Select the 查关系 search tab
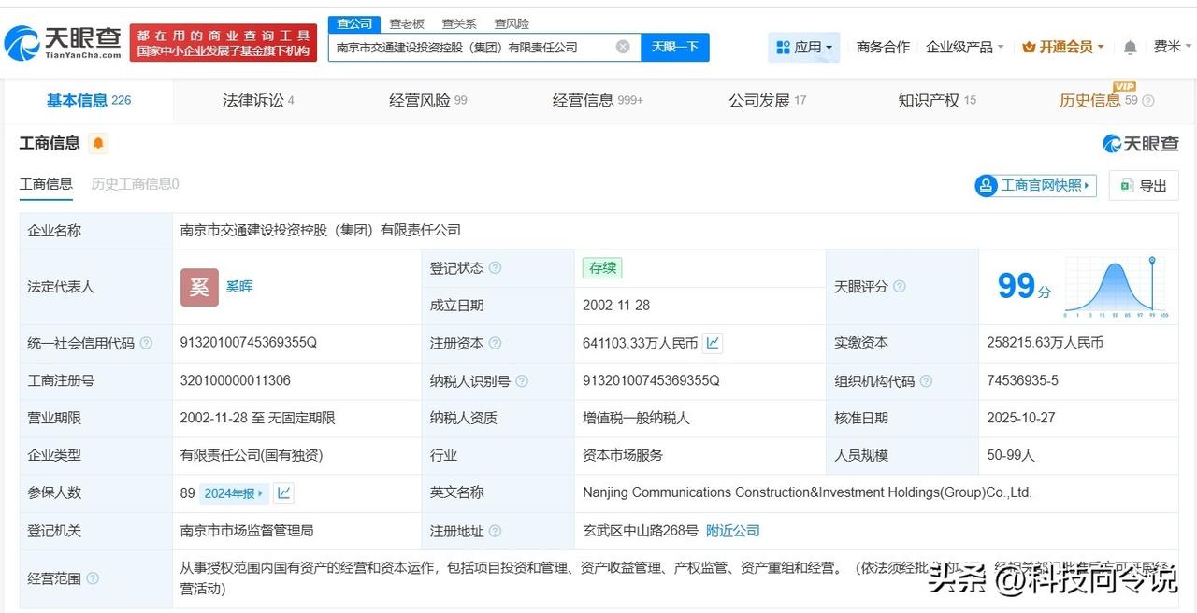This screenshot has height=613, width=1197. coord(459,23)
